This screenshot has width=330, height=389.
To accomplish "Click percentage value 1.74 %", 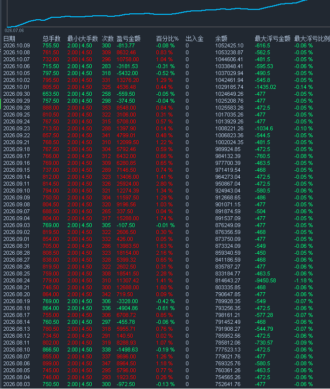I will pos(164,218).
